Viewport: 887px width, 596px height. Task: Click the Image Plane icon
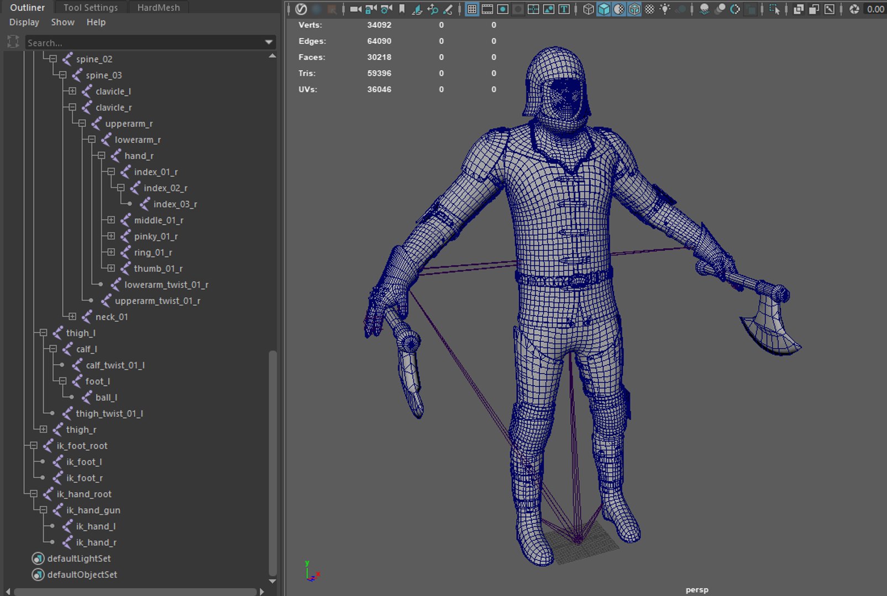point(417,9)
